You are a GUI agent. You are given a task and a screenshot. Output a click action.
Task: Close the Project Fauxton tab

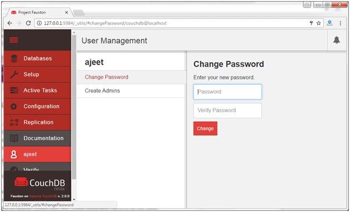[x=66, y=12]
